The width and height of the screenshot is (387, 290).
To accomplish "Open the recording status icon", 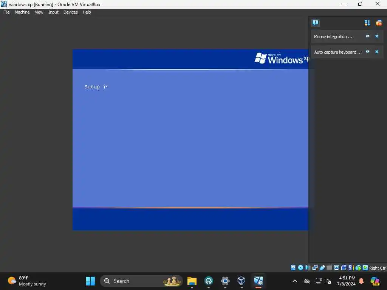I will tap(344, 268).
